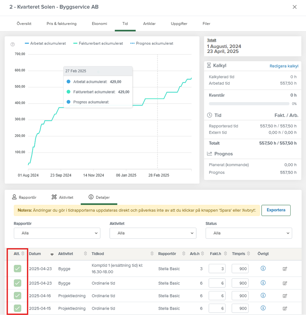Open the Aktivitet filter dropdown
306x315 pixels.
153,233
